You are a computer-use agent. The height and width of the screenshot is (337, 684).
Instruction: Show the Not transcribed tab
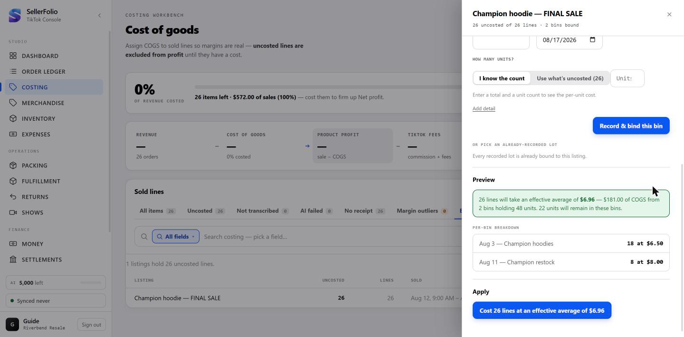coord(263,211)
